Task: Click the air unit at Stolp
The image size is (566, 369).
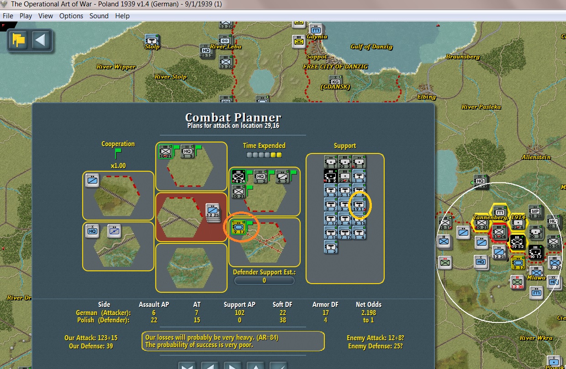Action: 152,41
